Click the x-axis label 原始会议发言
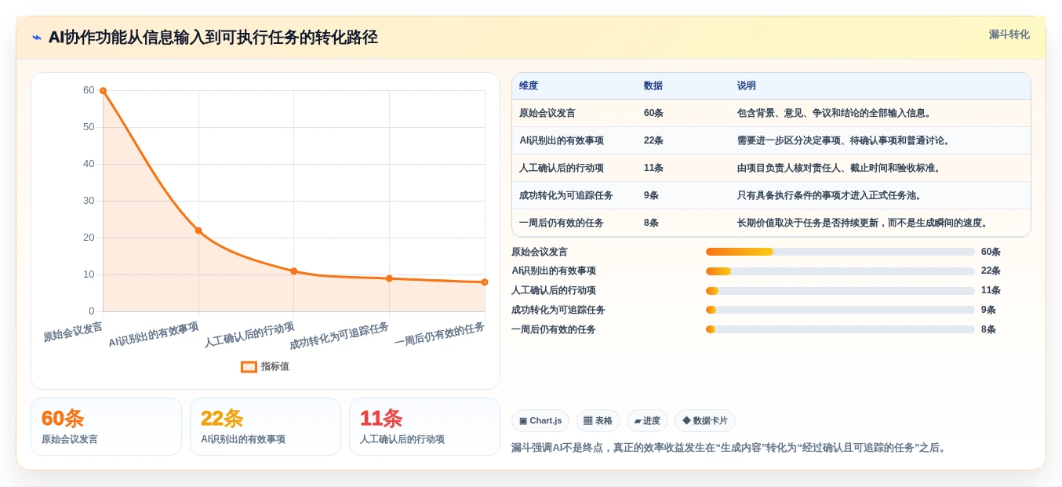The image size is (1062, 487). [x=73, y=332]
